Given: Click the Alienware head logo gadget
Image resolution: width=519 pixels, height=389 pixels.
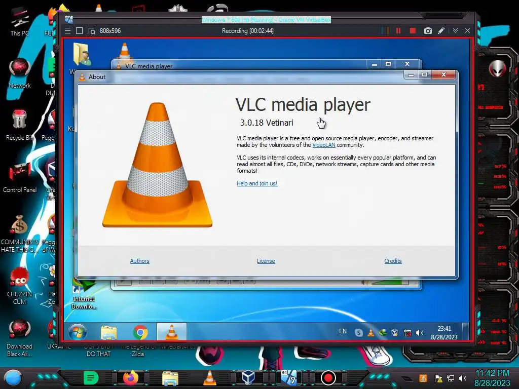Looking at the screenshot, I should (497, 69).
